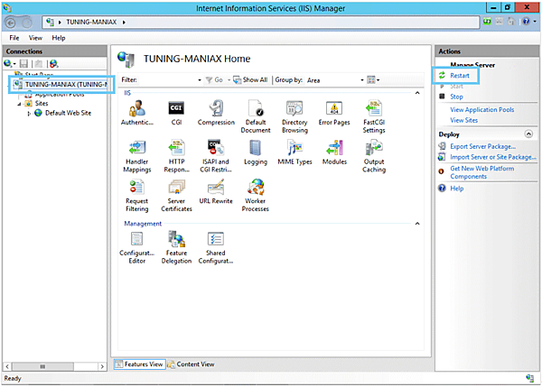Open the Group by Area dropdown

click(x=332, y=79)
